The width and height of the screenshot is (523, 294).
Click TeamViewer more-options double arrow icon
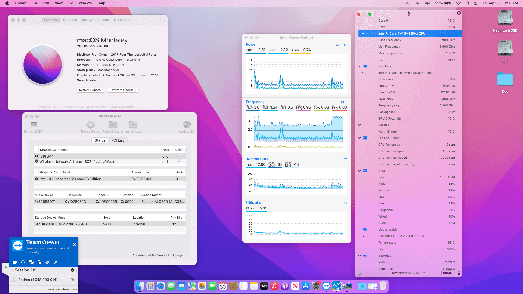(x=56, y=262)
